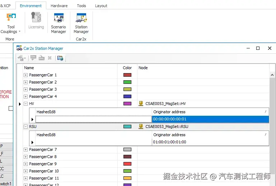Click the teal color swatch of RSU

tap(127, 127)
